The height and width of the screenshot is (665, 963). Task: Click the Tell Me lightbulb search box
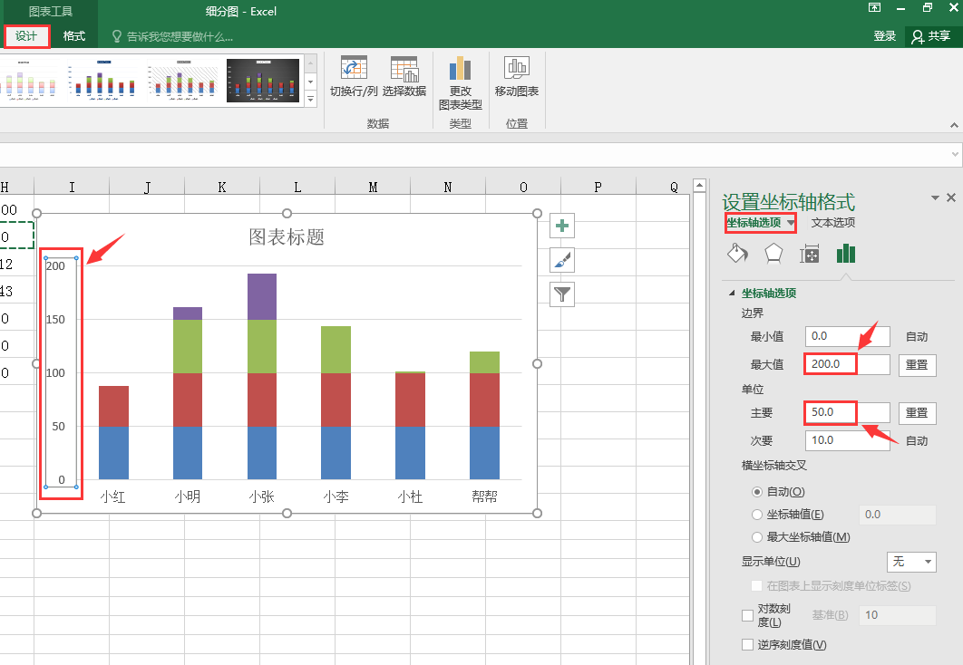click(172, 36)
